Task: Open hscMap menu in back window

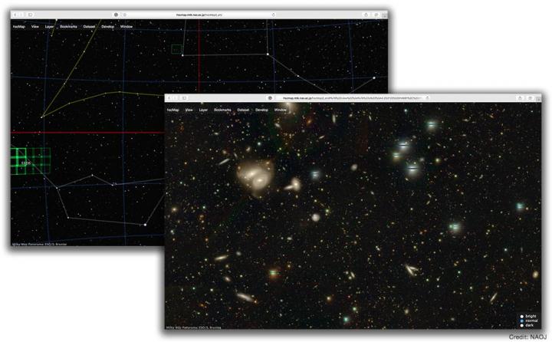Action: click(x=19, y=26)
